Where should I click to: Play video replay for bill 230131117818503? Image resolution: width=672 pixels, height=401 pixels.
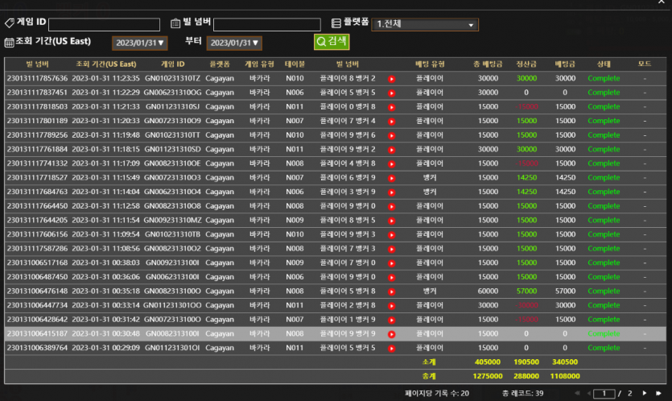point(391,107)
